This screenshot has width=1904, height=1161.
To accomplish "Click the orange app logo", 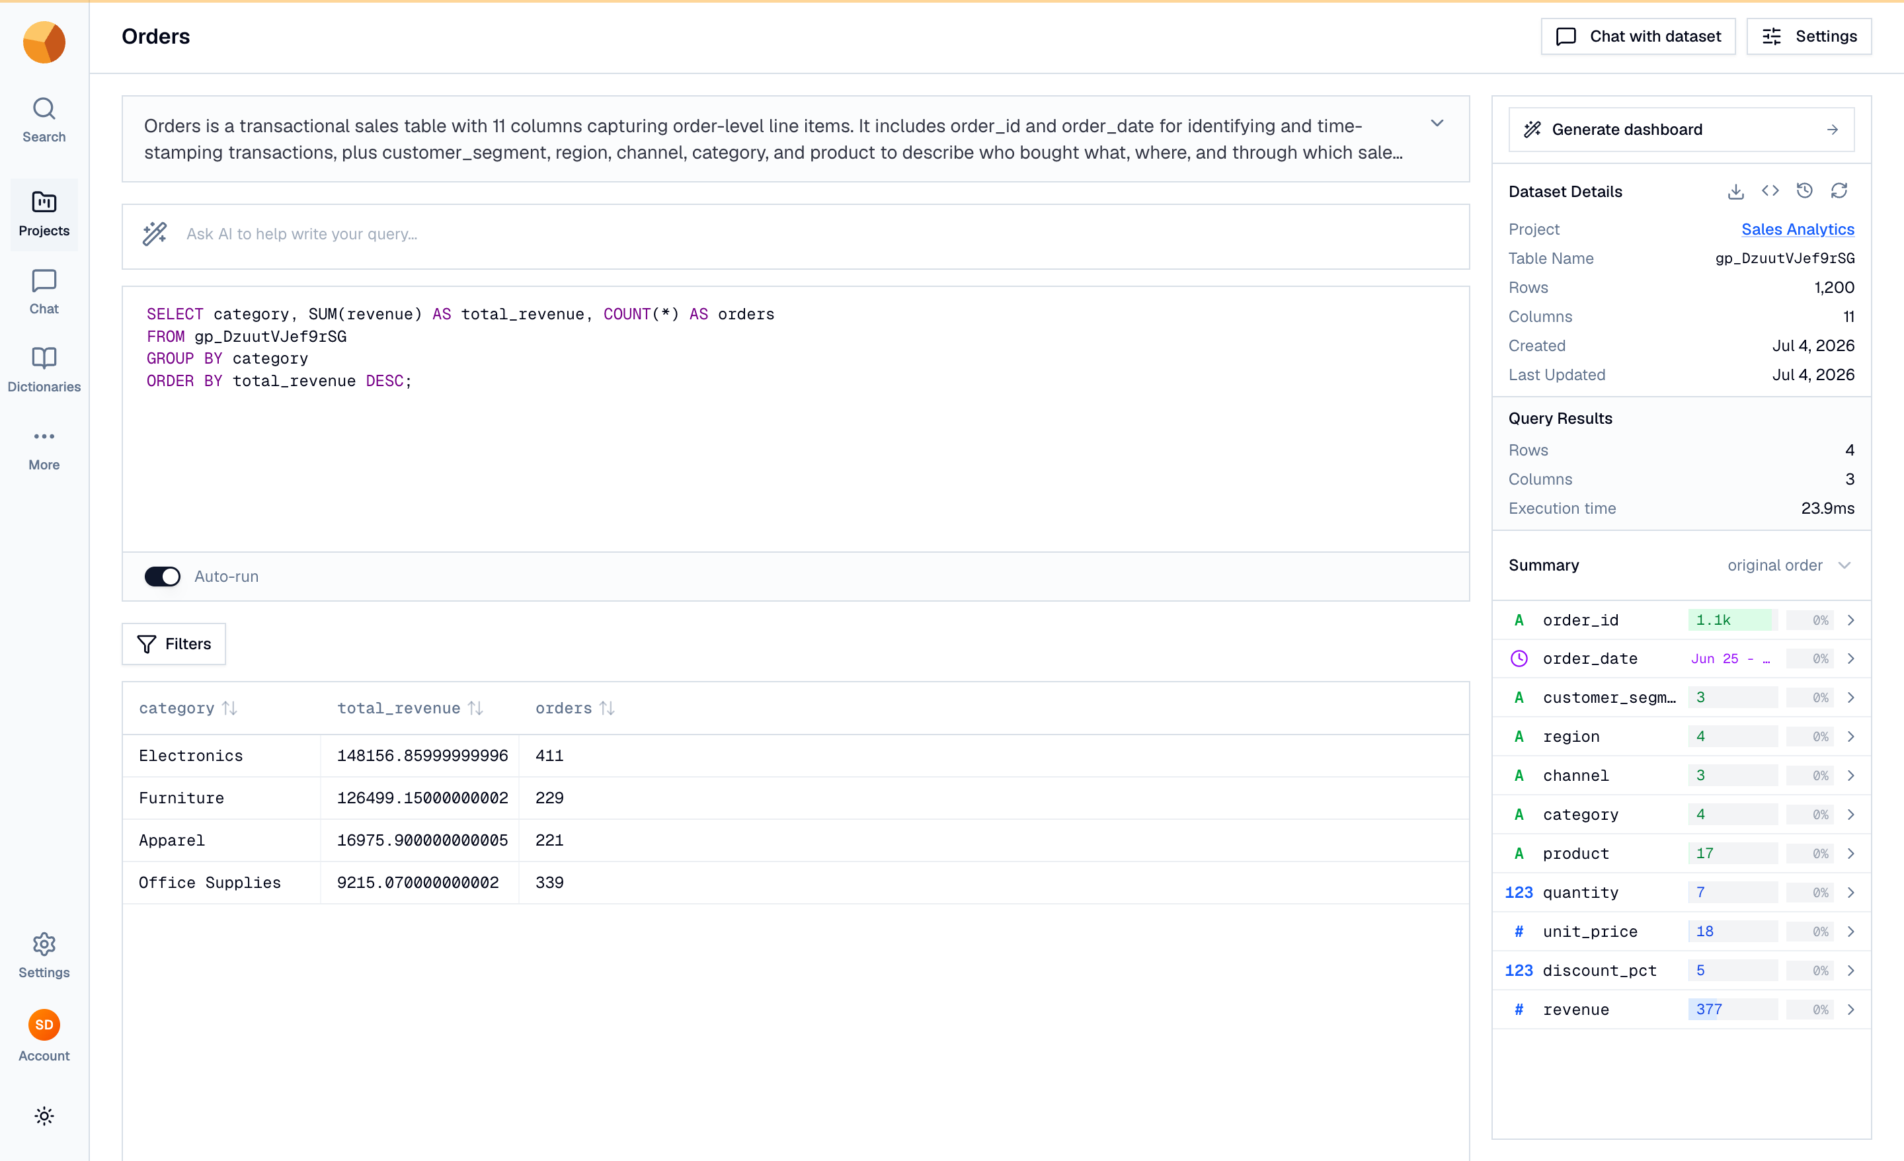I will pos(44,42).
